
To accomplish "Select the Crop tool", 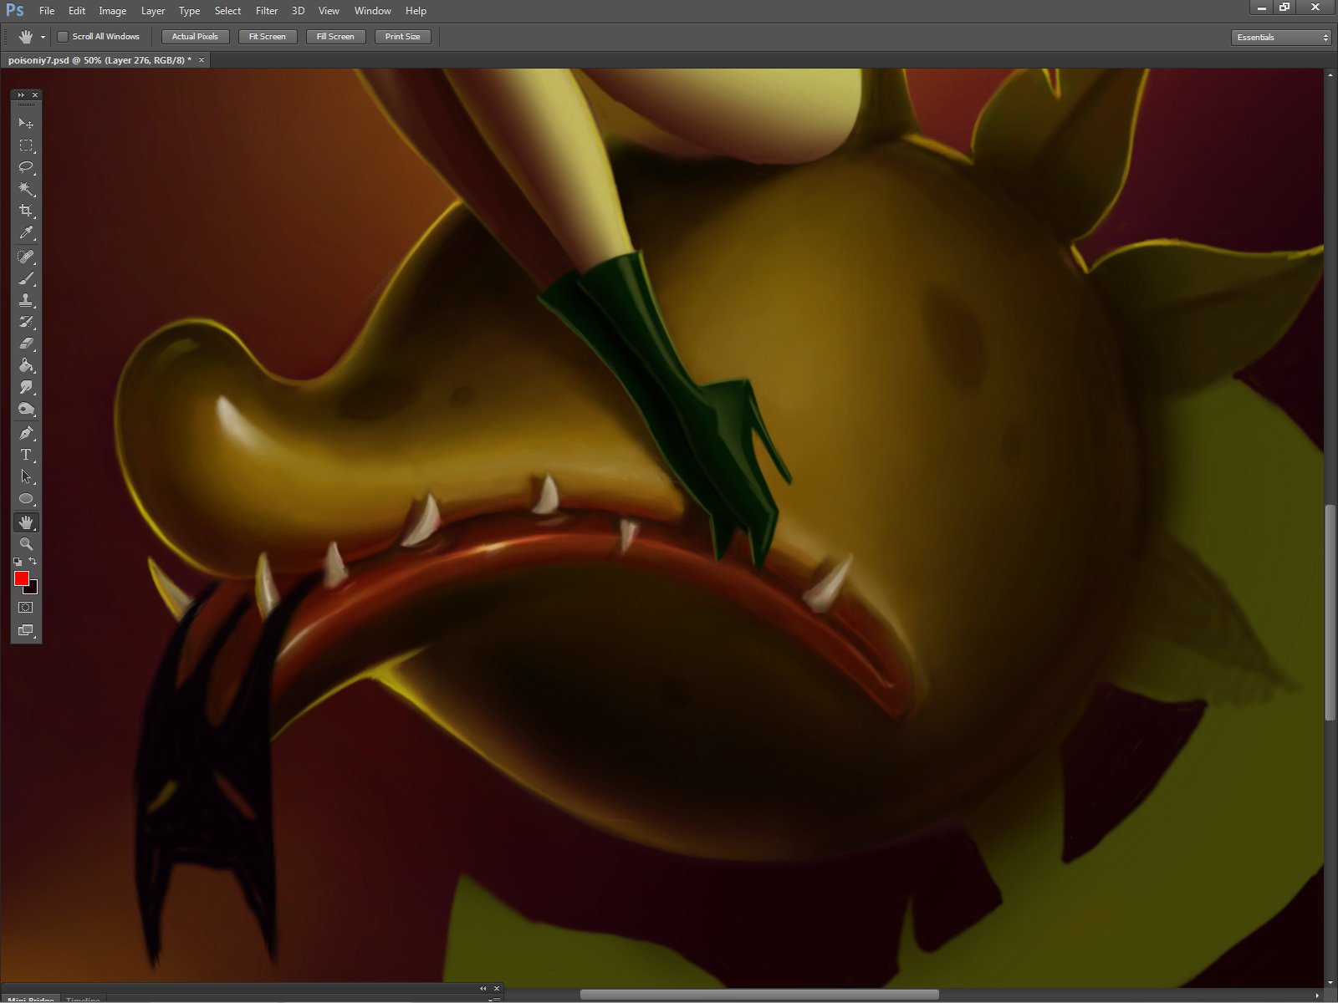I will point(26,211).
